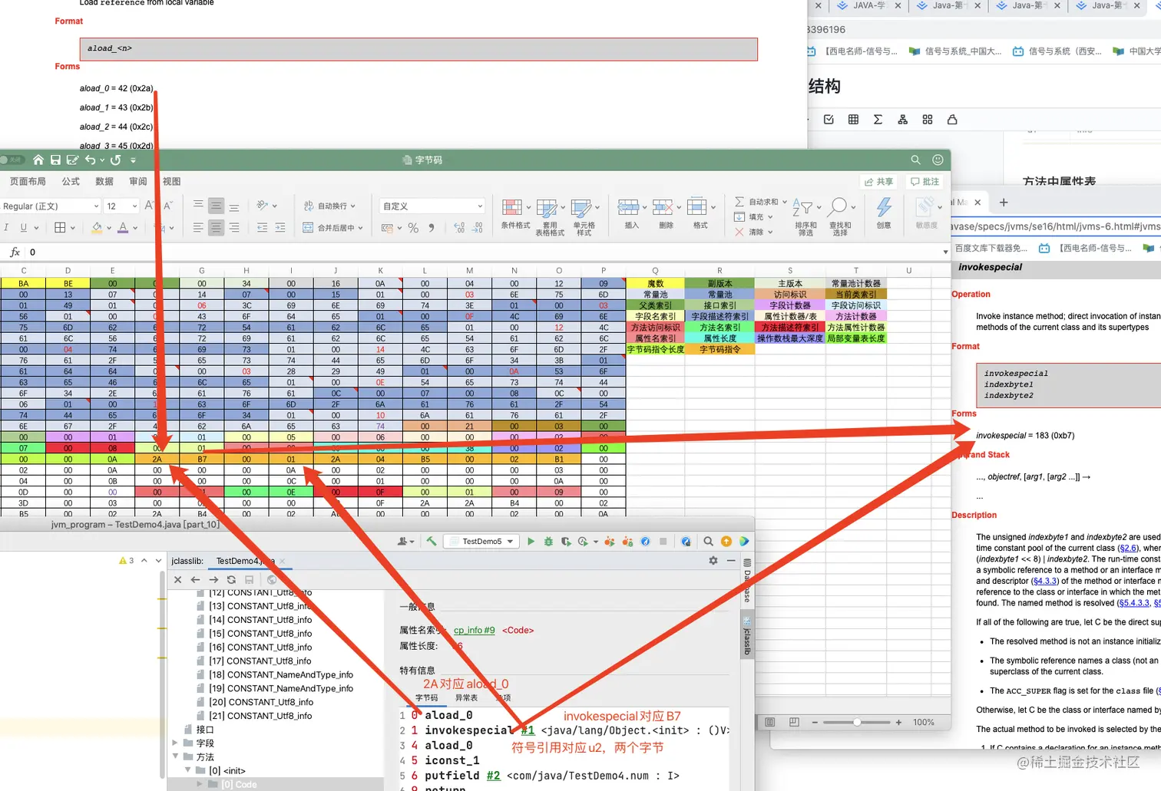Click the Share (共享) button in Excel
The height and width of the screenshot is (791, 1161).
878,182
